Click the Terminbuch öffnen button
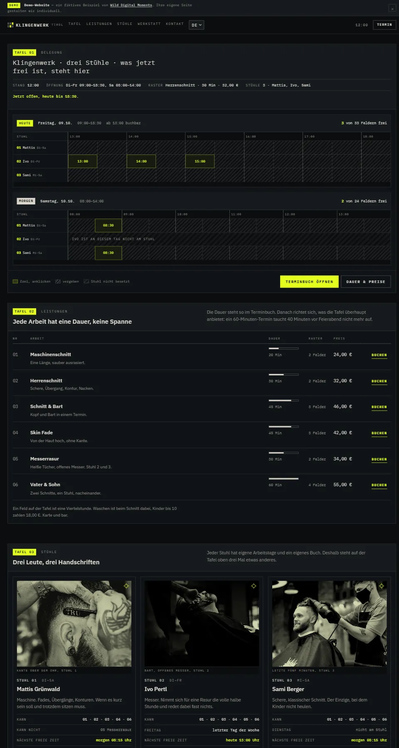Screen dimensions: 399x748 (x=309, y=282)
